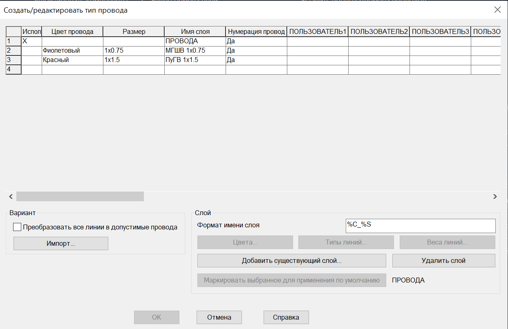Click 'Да' numbering cell in Фиолетовый row
The image size is (508, 329).
pos(256,51)
